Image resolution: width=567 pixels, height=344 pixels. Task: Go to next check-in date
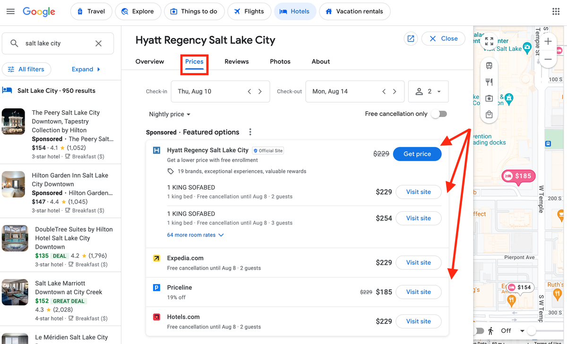[x=260, y=91]
